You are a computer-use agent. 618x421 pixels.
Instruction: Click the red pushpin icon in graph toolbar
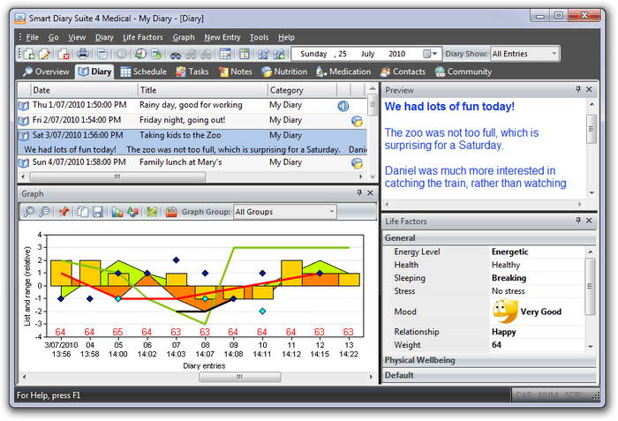coord(64,212)
